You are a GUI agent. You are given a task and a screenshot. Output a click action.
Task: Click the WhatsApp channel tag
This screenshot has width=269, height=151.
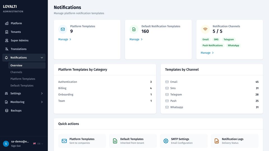(233, 45)
